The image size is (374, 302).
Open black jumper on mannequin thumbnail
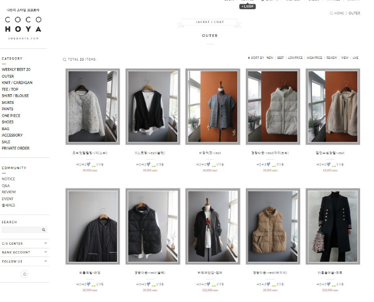tap(213, 226)
